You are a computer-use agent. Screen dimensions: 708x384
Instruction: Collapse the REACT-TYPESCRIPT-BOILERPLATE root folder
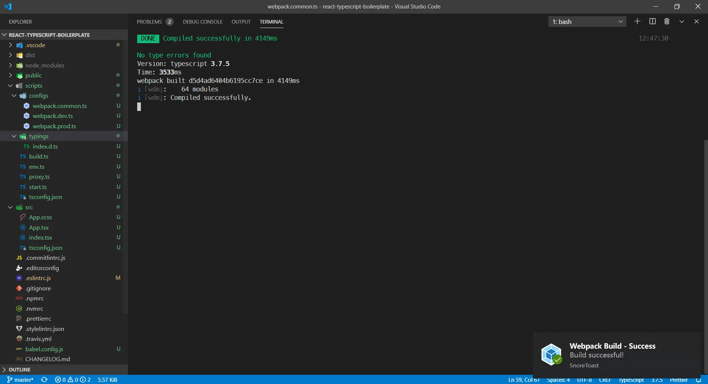tap(64, 35)
